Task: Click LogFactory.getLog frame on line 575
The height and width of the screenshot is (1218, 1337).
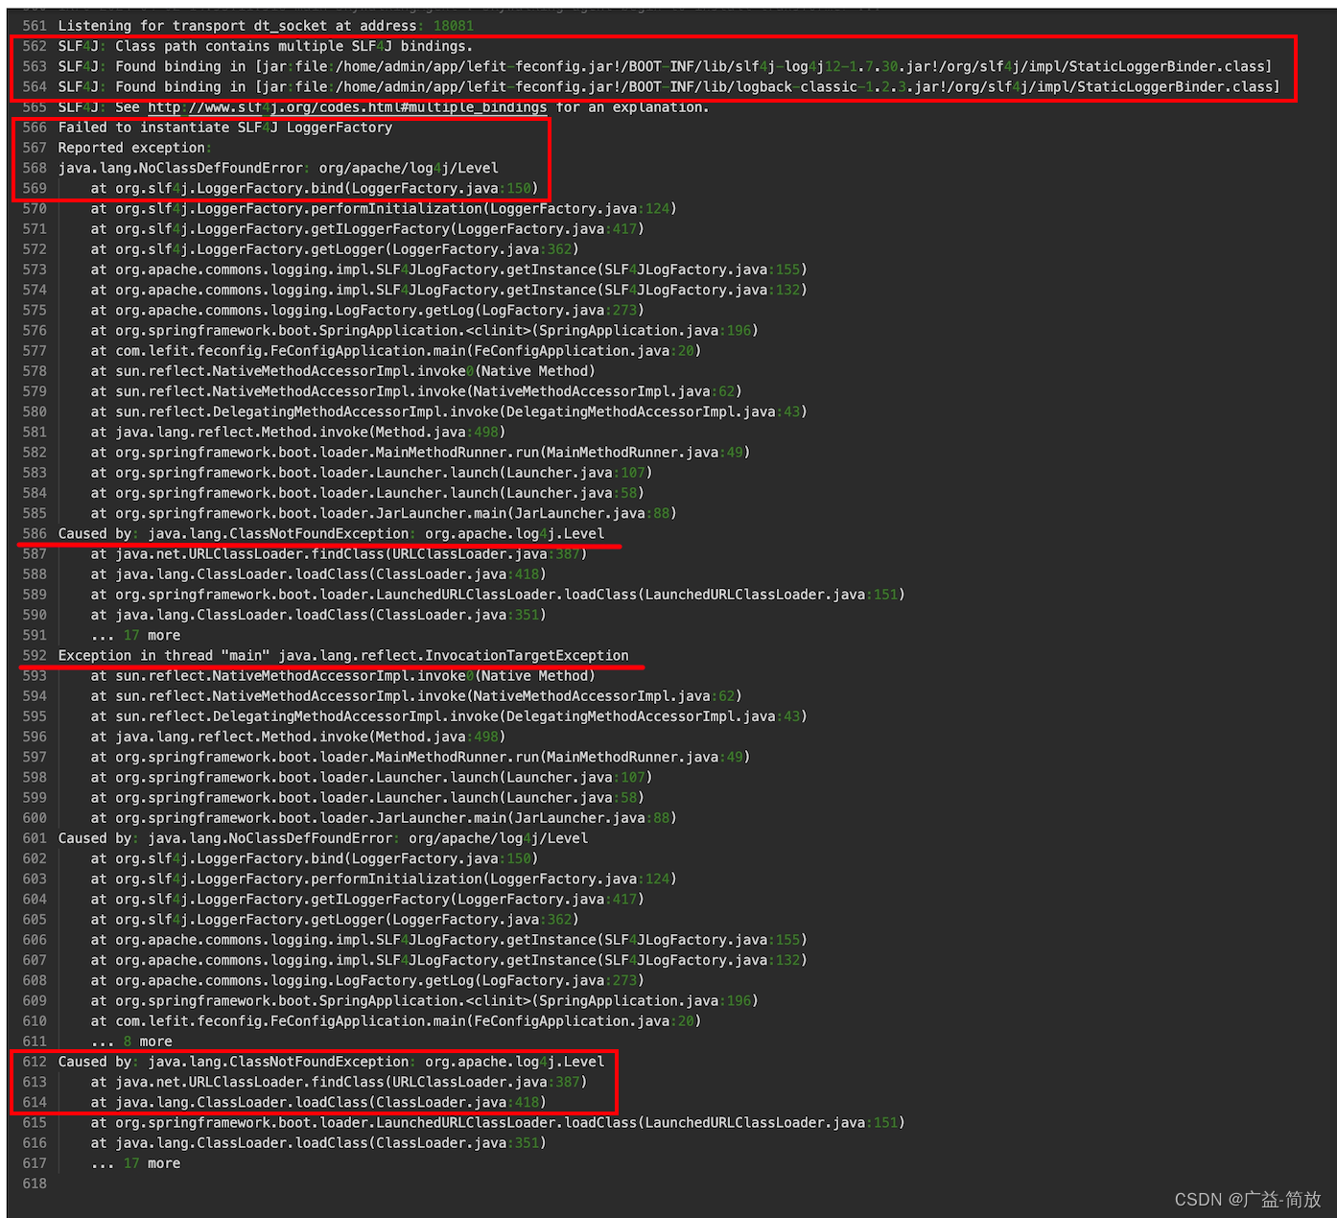Action: (x=367, y=311)
